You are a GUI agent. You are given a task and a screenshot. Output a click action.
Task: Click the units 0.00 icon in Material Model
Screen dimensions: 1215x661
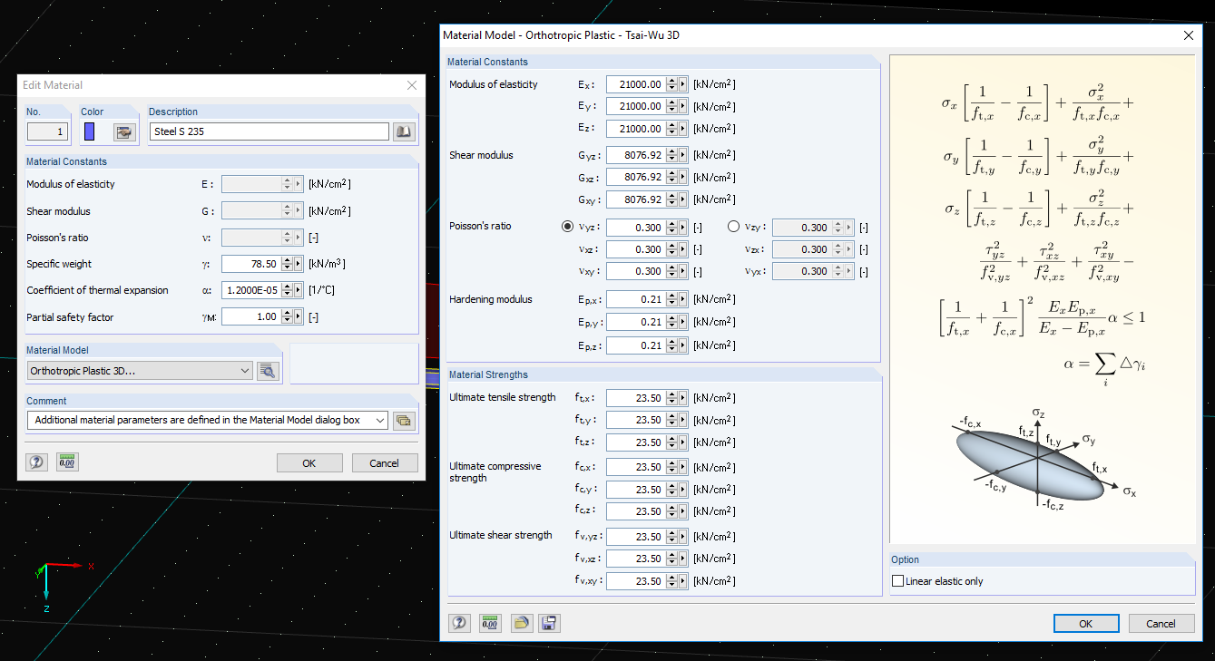[490, 623]
